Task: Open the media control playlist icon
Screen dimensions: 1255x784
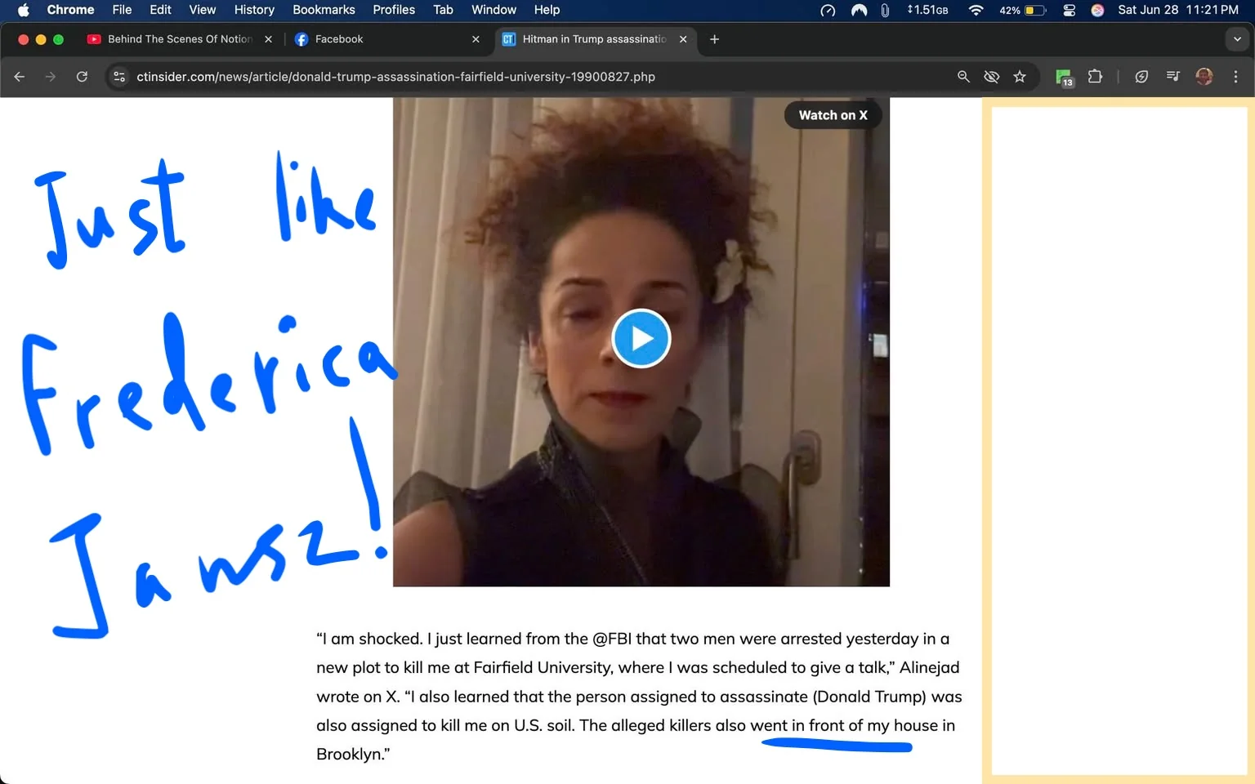Action: click(1172, 77)
